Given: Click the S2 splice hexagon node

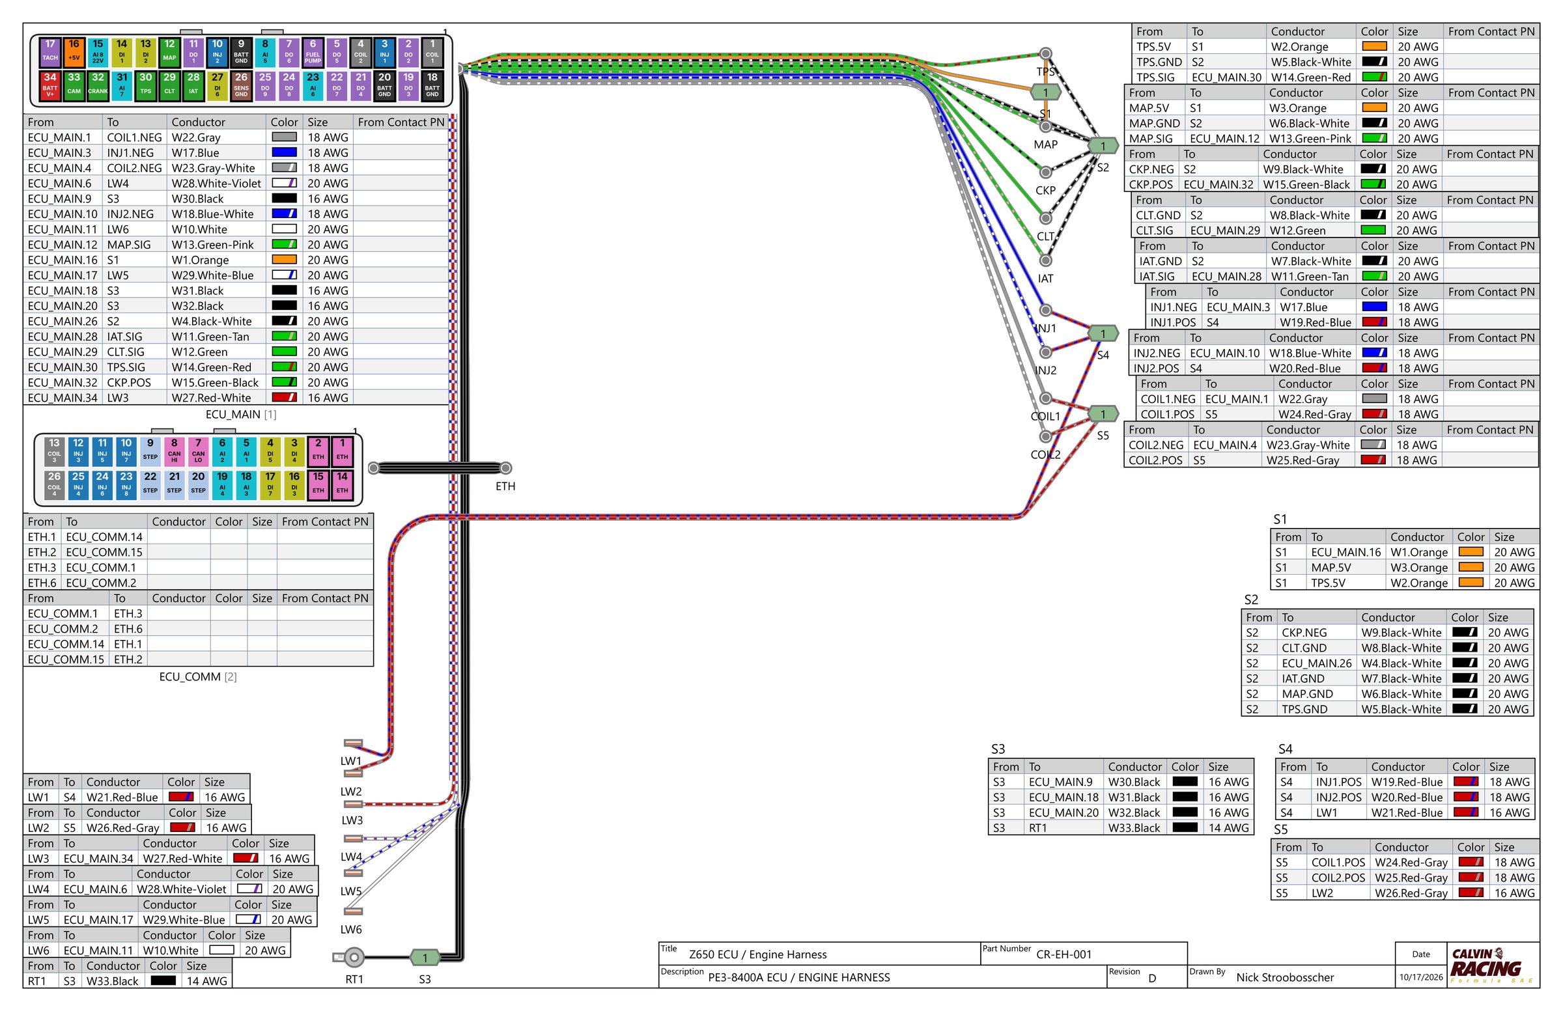Looking at the screenshot, I should (1103, 146).
